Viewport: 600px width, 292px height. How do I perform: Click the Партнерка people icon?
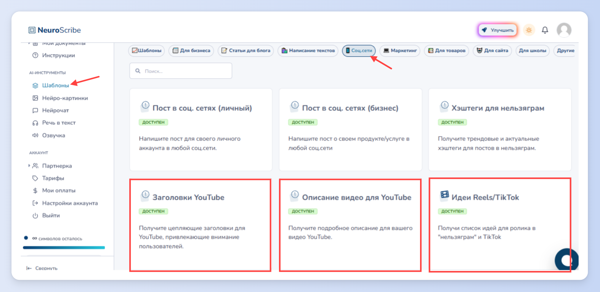35,166
